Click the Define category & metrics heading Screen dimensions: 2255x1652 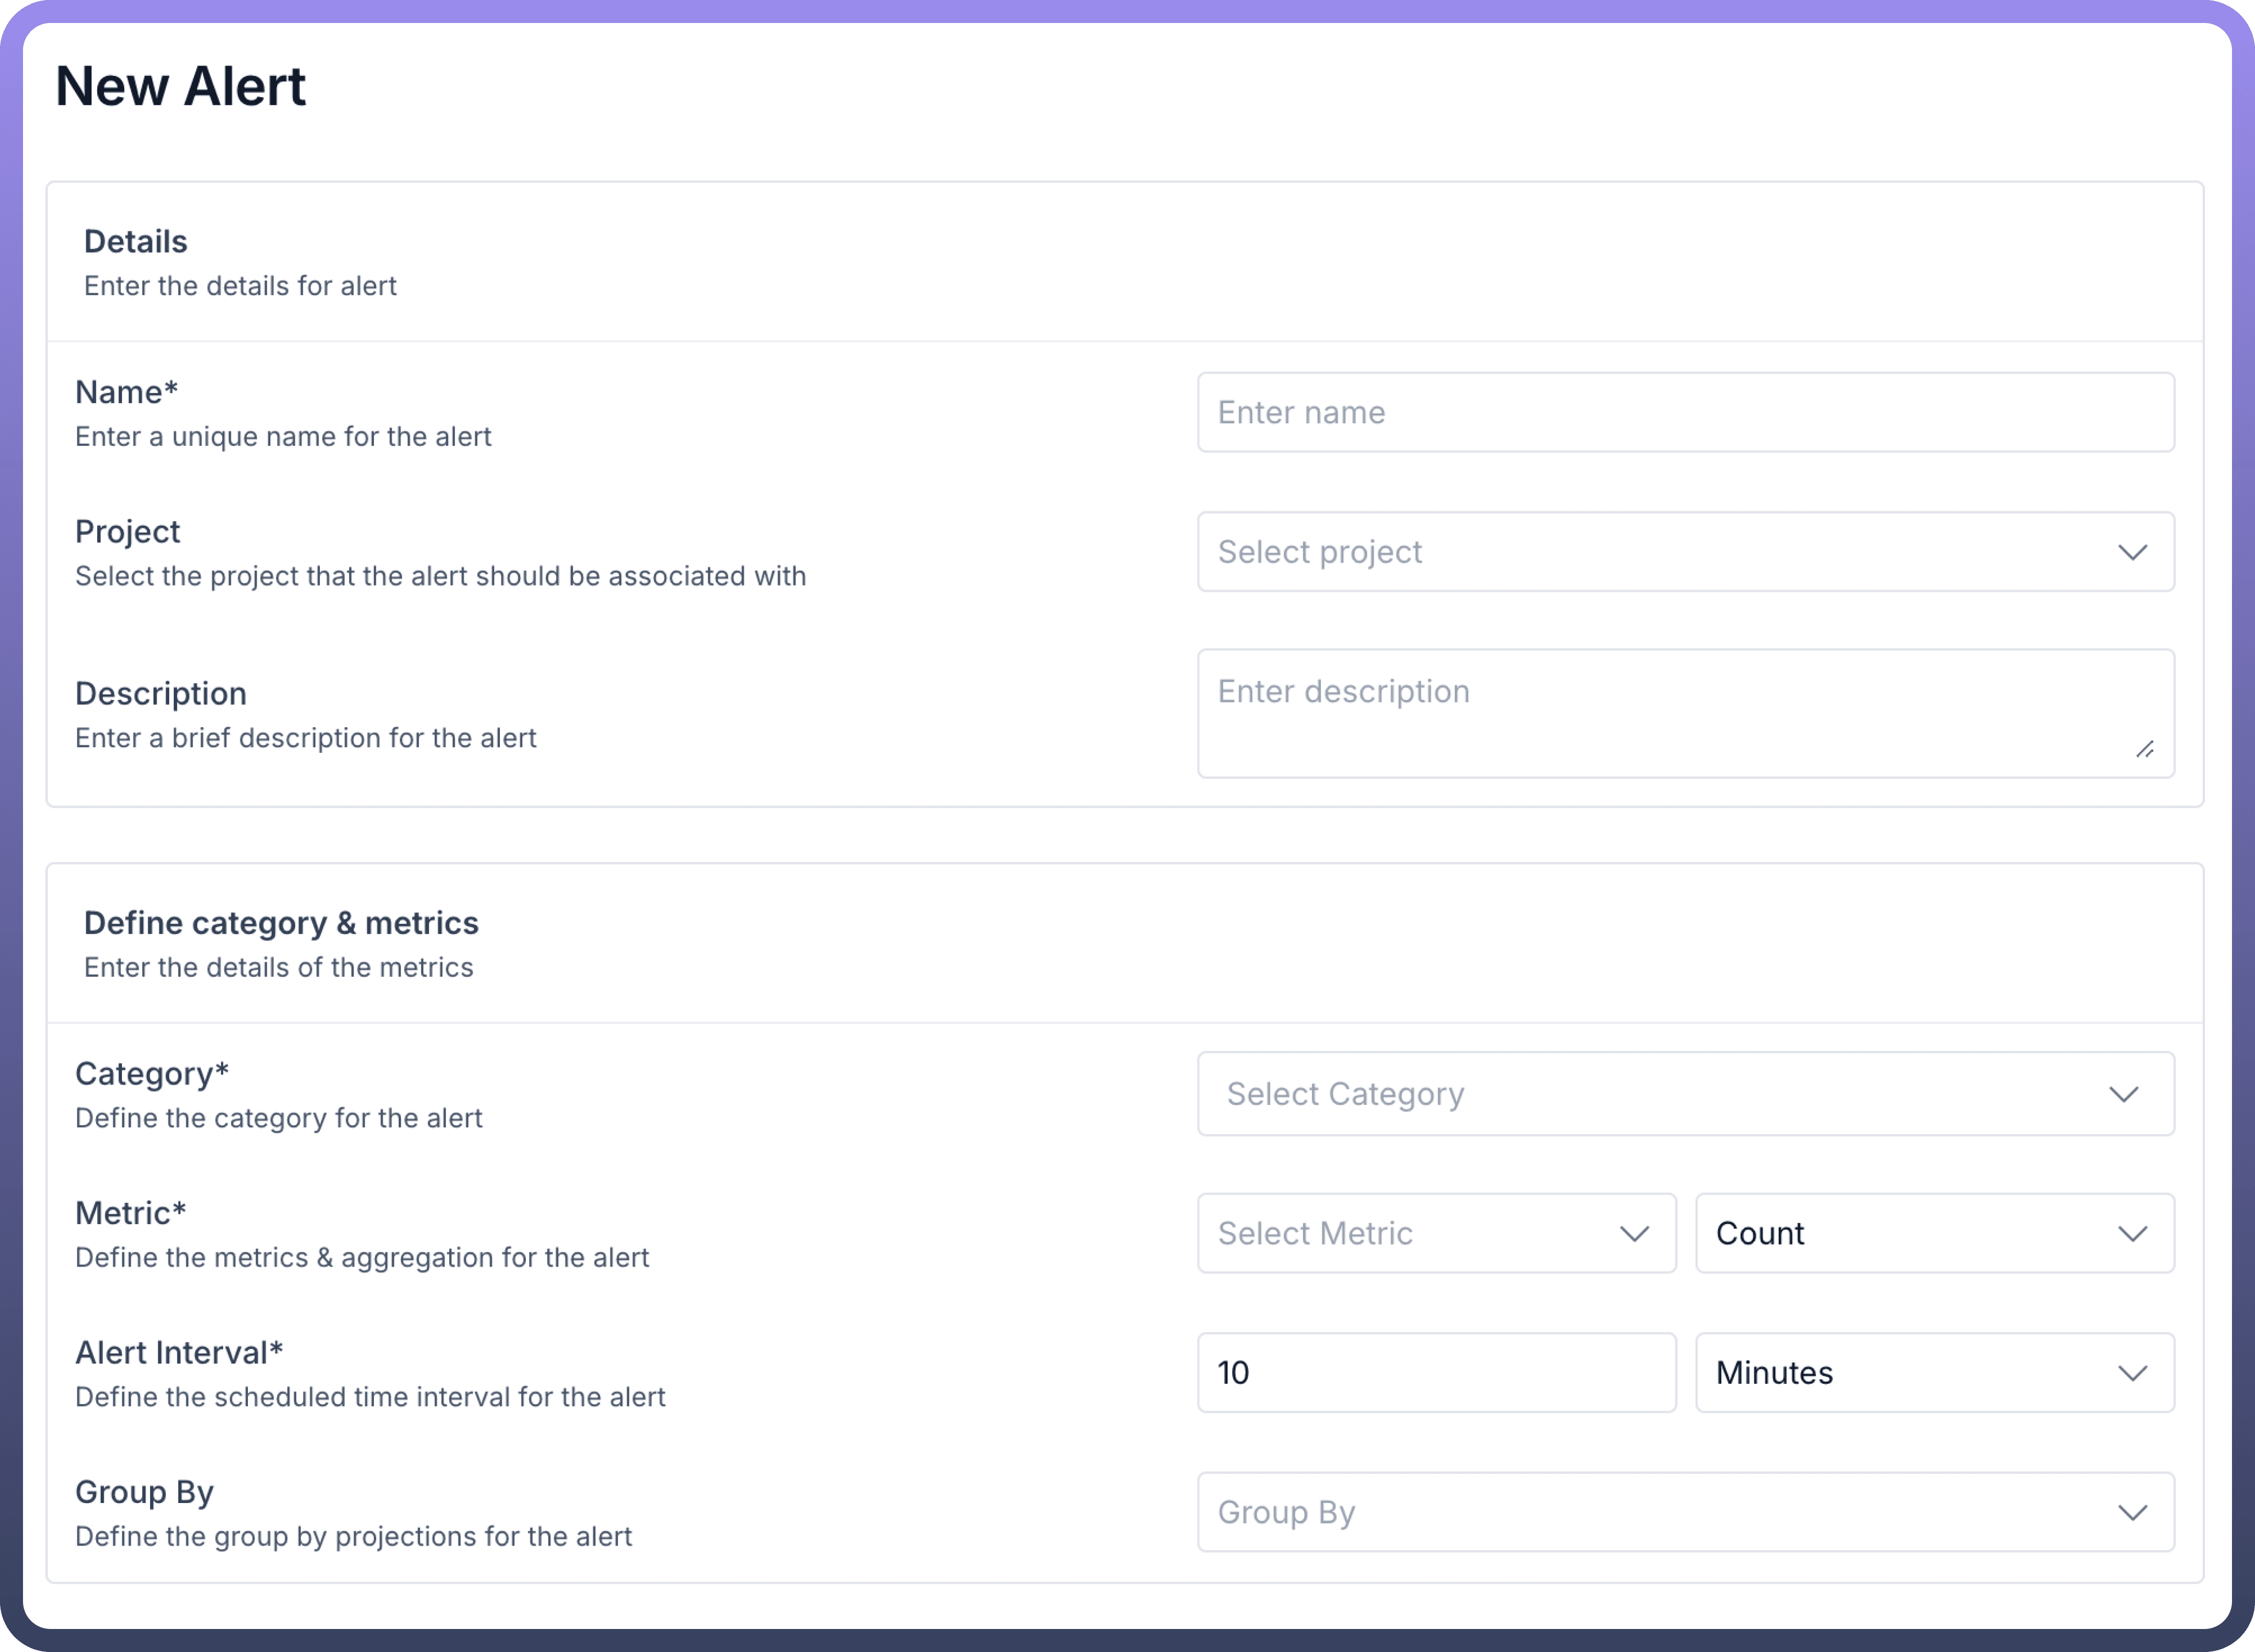point(281,922)
